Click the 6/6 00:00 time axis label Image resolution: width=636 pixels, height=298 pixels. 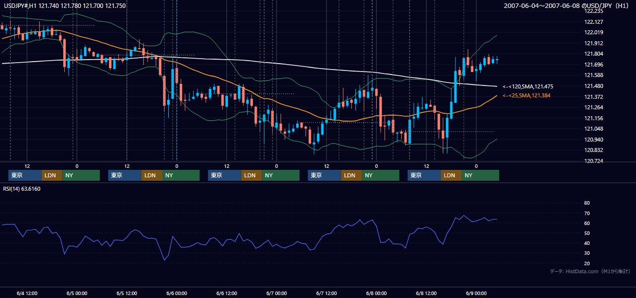(x=177, y=293)
